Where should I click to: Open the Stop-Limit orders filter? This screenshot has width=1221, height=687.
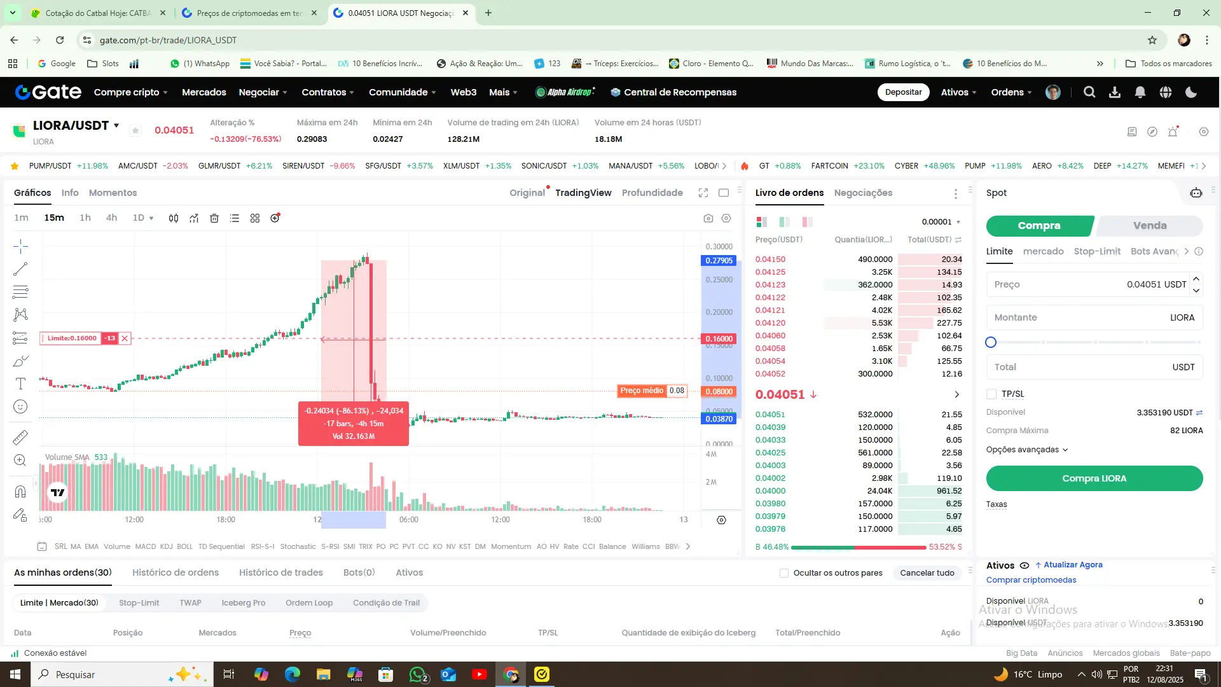click(139, 603)
